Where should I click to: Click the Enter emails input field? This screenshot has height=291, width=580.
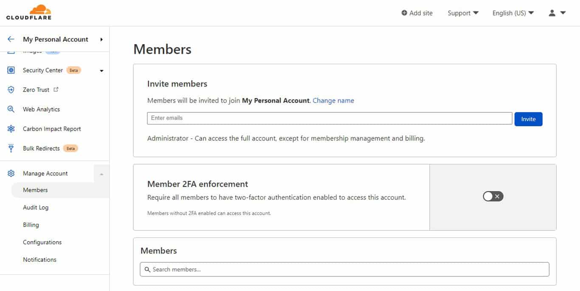(329, 118)
